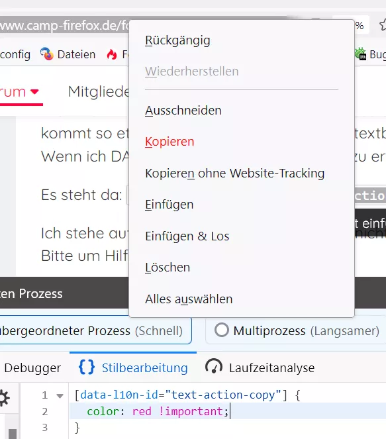Image resolution: width=386 pixels, height=439 pixels.
Task: Click the bookmark star icon in address bar
Action: [383, 25]
